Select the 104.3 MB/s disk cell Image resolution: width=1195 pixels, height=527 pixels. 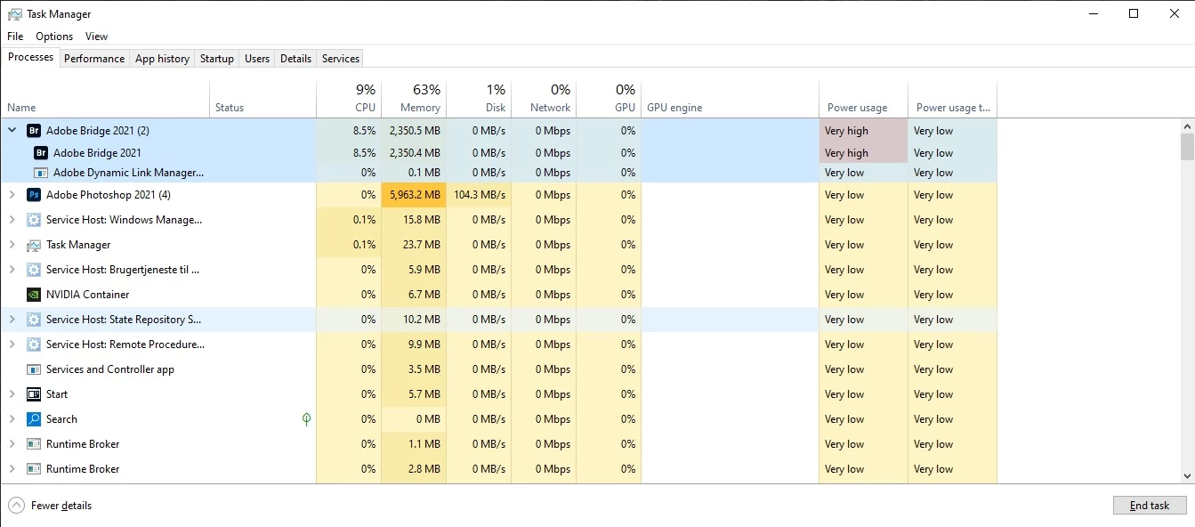pyautogui.click(x=479, y=195)
